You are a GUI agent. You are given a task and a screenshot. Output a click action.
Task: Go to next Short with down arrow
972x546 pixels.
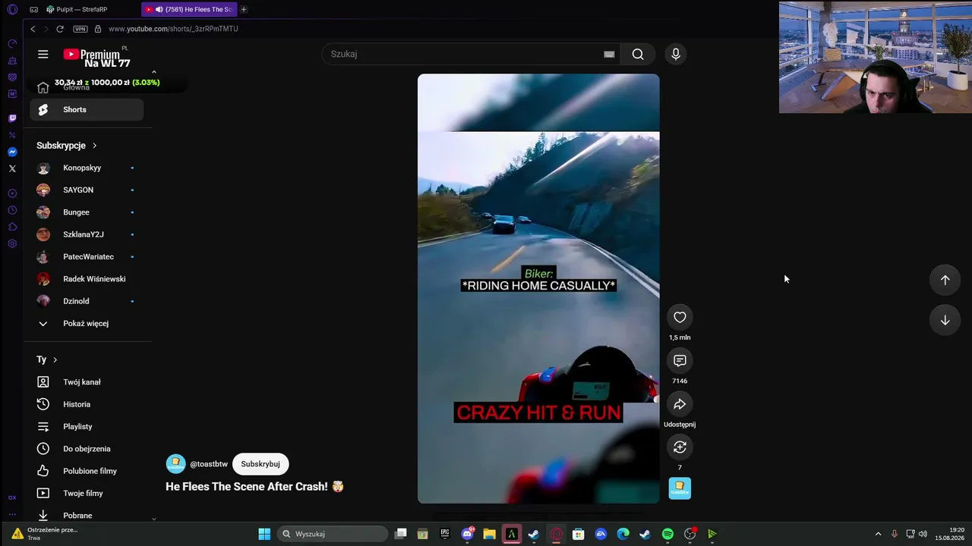coord(945,320)
